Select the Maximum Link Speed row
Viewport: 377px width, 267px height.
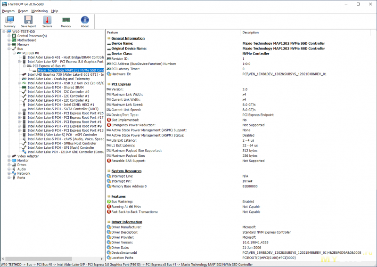coord(240,105)
